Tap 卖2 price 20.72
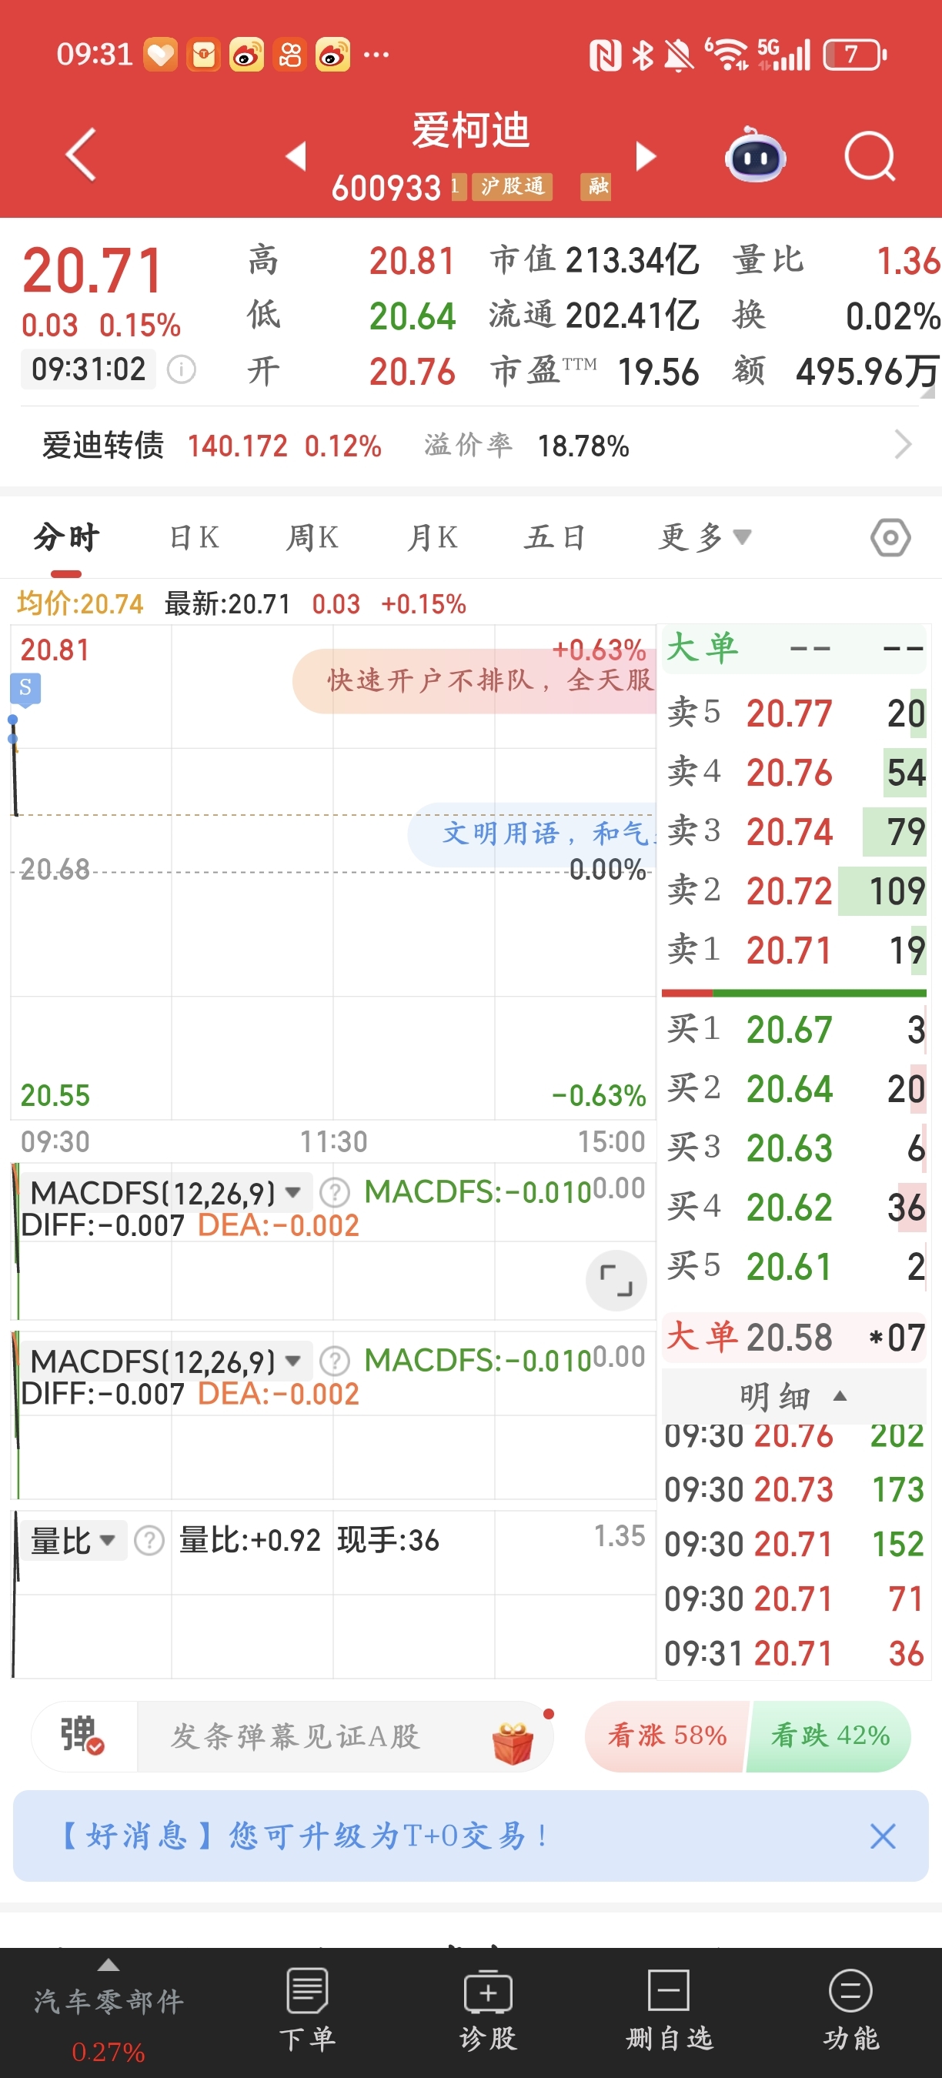The width and height of the screenshot is (942, 2078). (x=788, y=891)
